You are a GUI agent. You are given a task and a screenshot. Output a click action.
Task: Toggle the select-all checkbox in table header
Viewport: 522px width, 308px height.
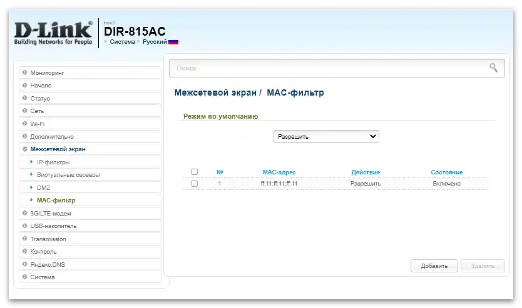(x=195, y=172)
